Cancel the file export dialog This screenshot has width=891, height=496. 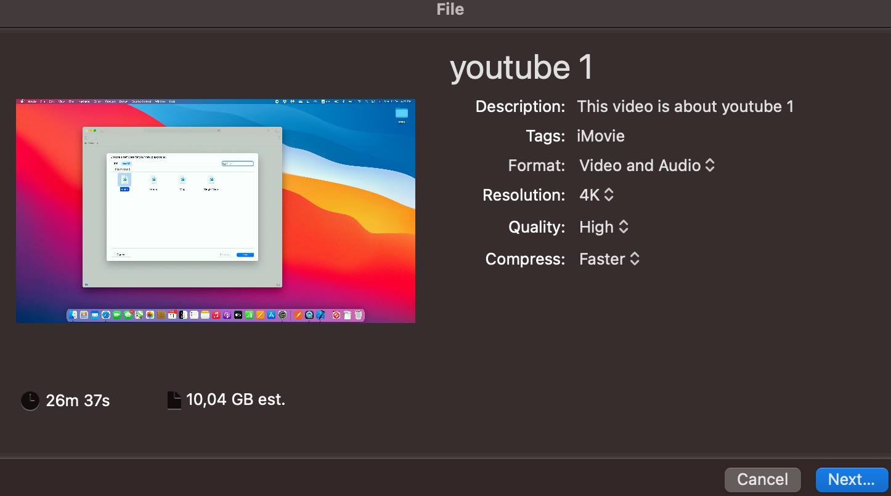point(762,479)
